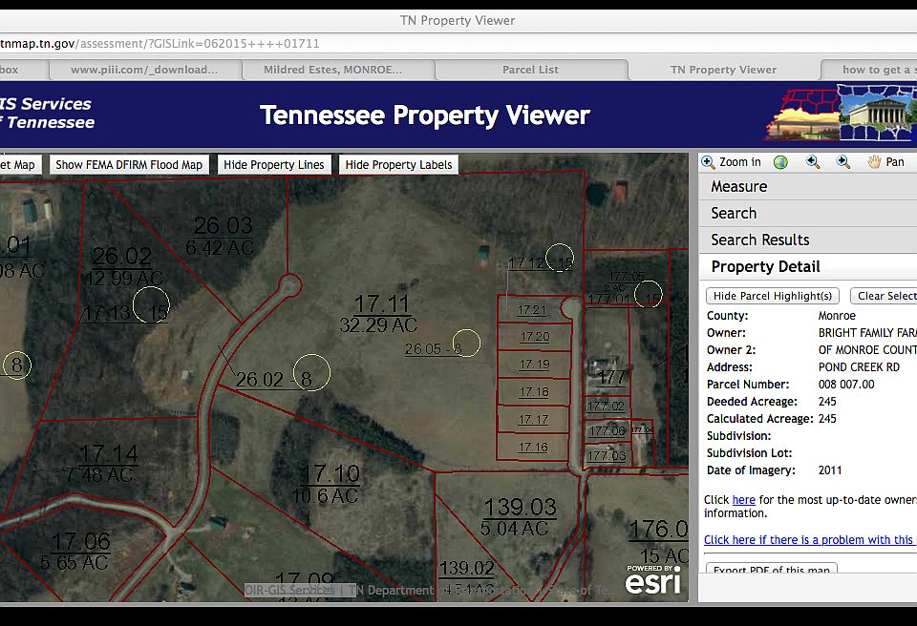
Task: Select parcel 17.20 on the map
Action: point(535,337)
